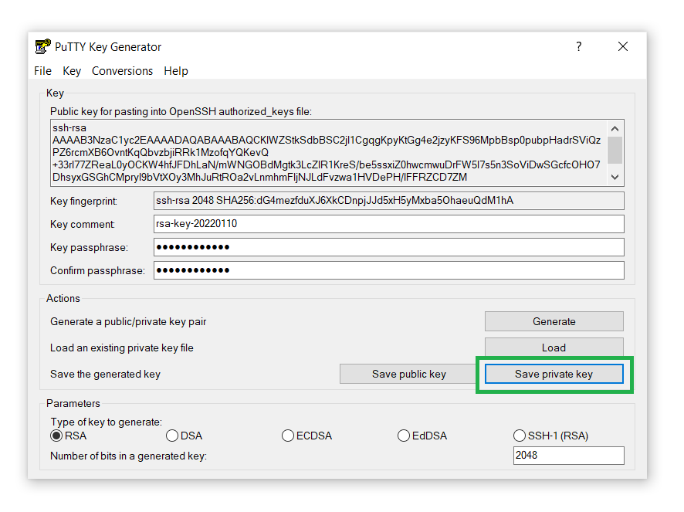Open the Conversions menu
Viewport: 684px width, 512px height.
pyautogui.click(x=122, y=71)
